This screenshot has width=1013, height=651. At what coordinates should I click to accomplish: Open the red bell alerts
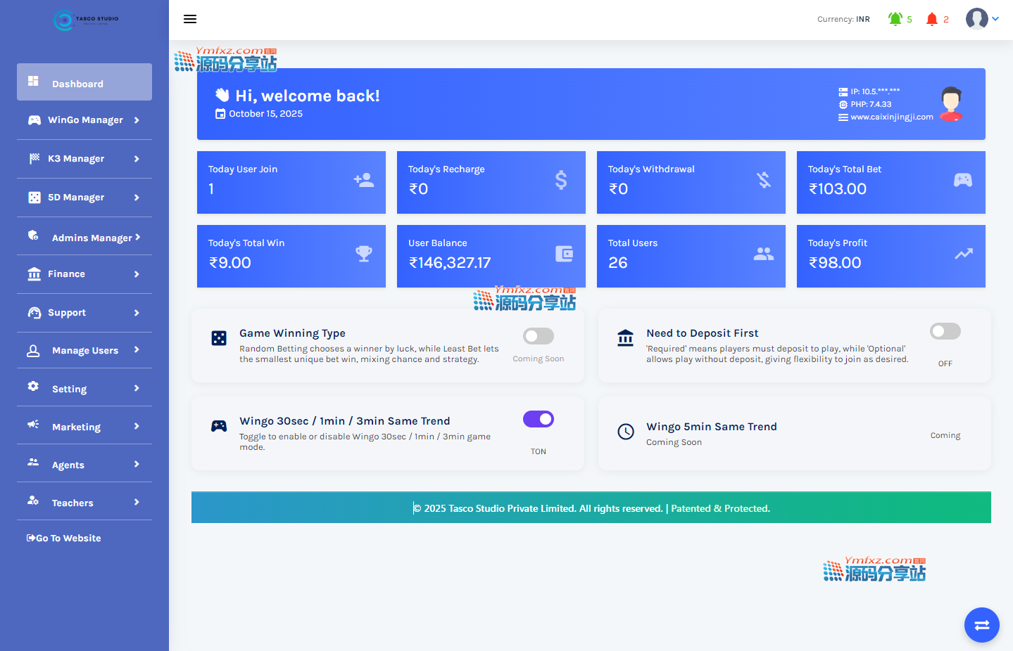(932, 19)
